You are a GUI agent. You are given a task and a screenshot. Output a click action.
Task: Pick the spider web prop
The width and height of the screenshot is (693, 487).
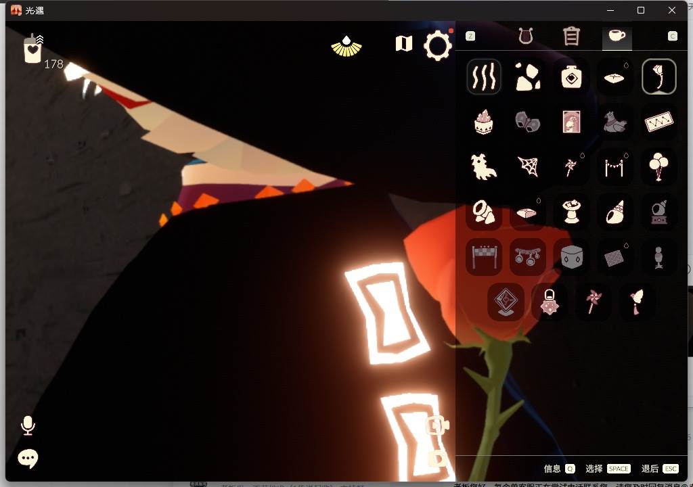pos(527,166)
